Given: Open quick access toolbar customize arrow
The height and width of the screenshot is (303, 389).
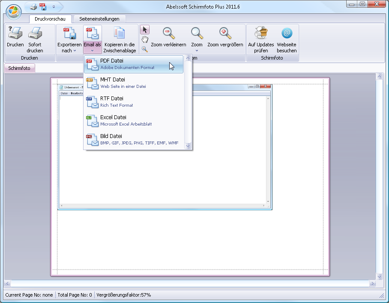Looking at the screenshot, I should point(54,7).
